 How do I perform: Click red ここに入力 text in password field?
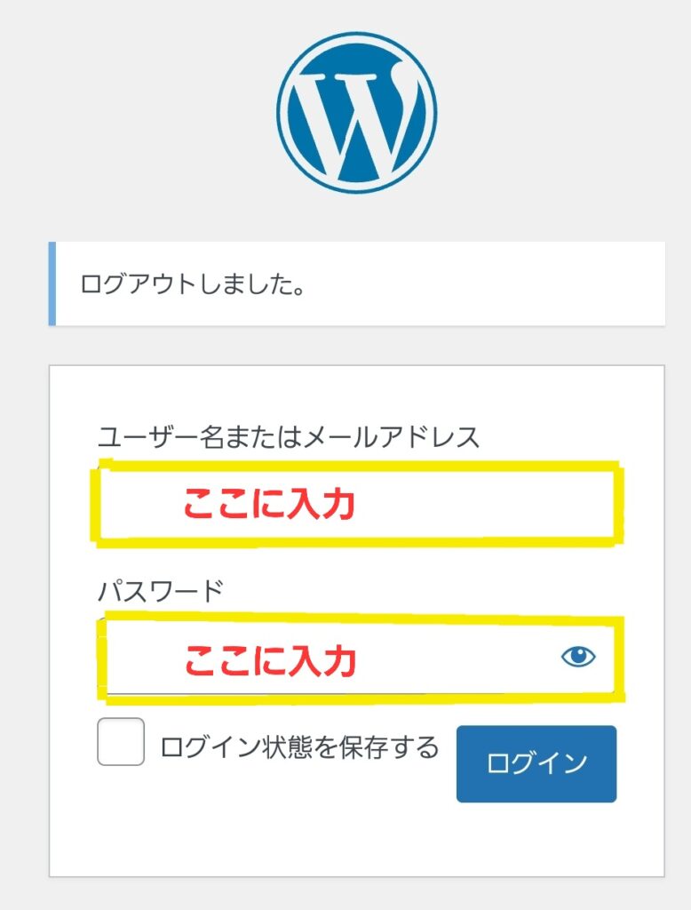click(270, 660)
